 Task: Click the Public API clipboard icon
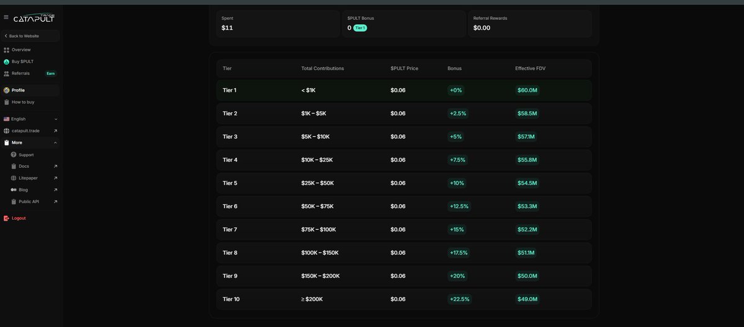tap(14, 201)
